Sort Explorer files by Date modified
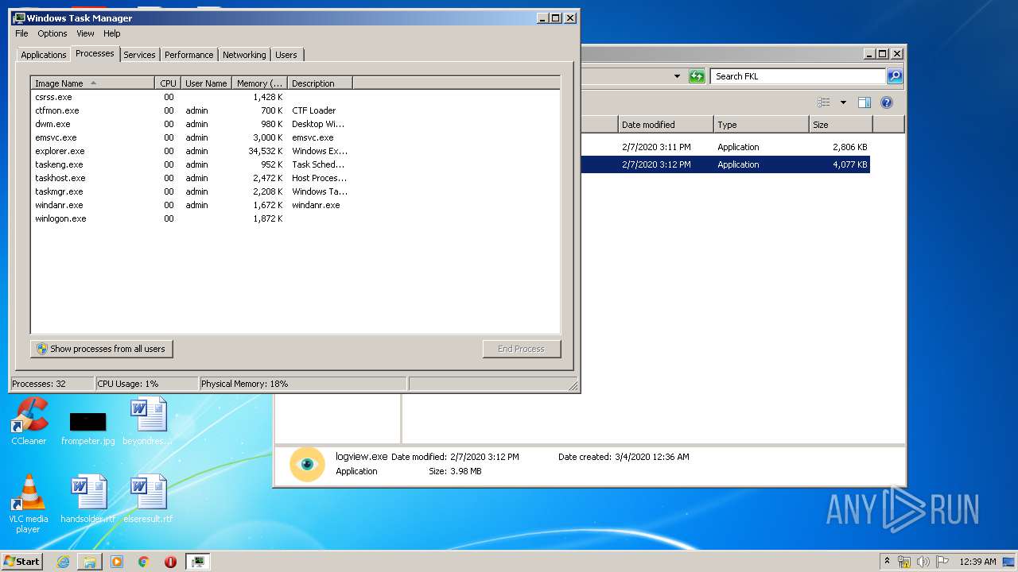The width and height of the screenshot is (1018, 572). tap(666, 125)
